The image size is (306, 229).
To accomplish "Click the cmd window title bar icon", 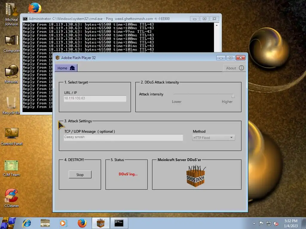I will 25,19.
